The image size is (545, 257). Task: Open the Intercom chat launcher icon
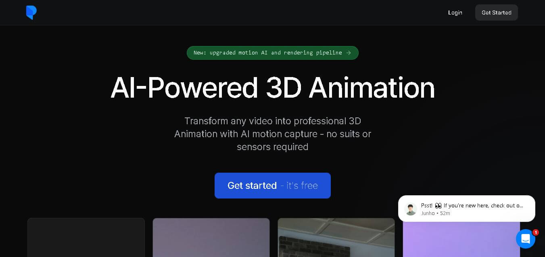click(x=526, y=239)
